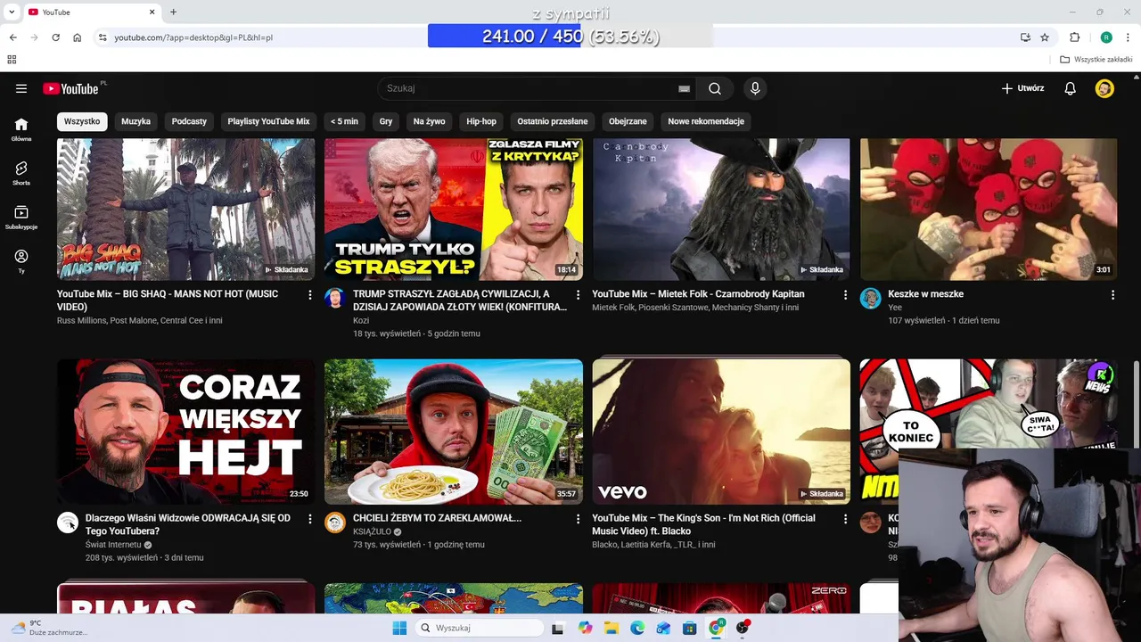The image size is (1141, 642).
Task: Bookmark this page with the star
Action: pyautogui.click(x=1045, y=37)
